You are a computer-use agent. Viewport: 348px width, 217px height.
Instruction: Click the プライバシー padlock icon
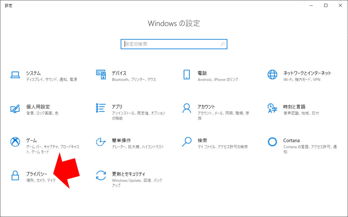pyautogui.click(x=15, y=176)
